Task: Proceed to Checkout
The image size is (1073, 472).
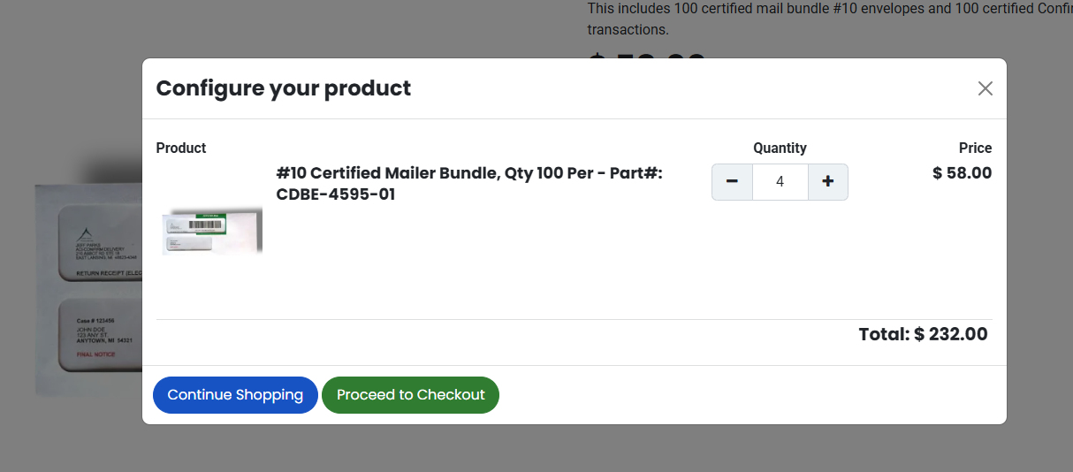Action: pyautogui.click(x=410, y=395)
